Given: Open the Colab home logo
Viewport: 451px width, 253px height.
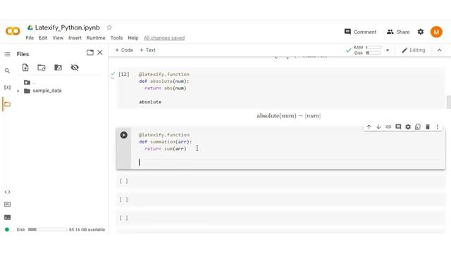Looking at the screenshot, I should 13,31.
